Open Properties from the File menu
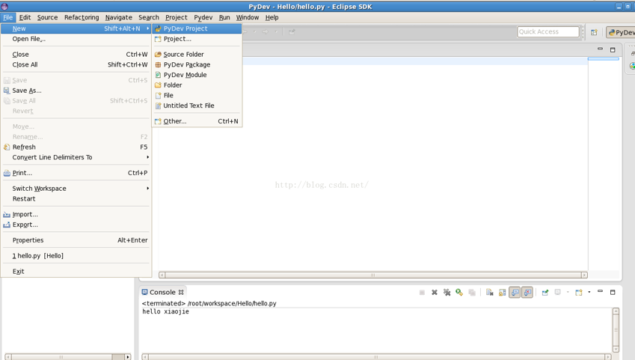 tap(76, 240)
